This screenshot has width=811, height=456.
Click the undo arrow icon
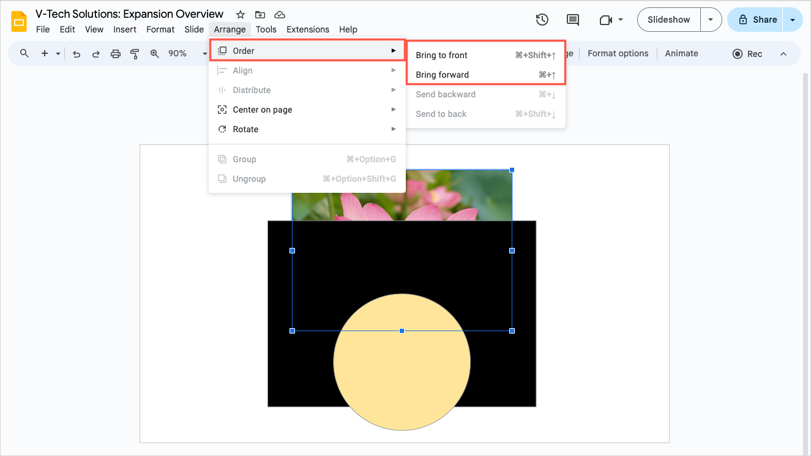pyautogui.click(x=77, y=54)
